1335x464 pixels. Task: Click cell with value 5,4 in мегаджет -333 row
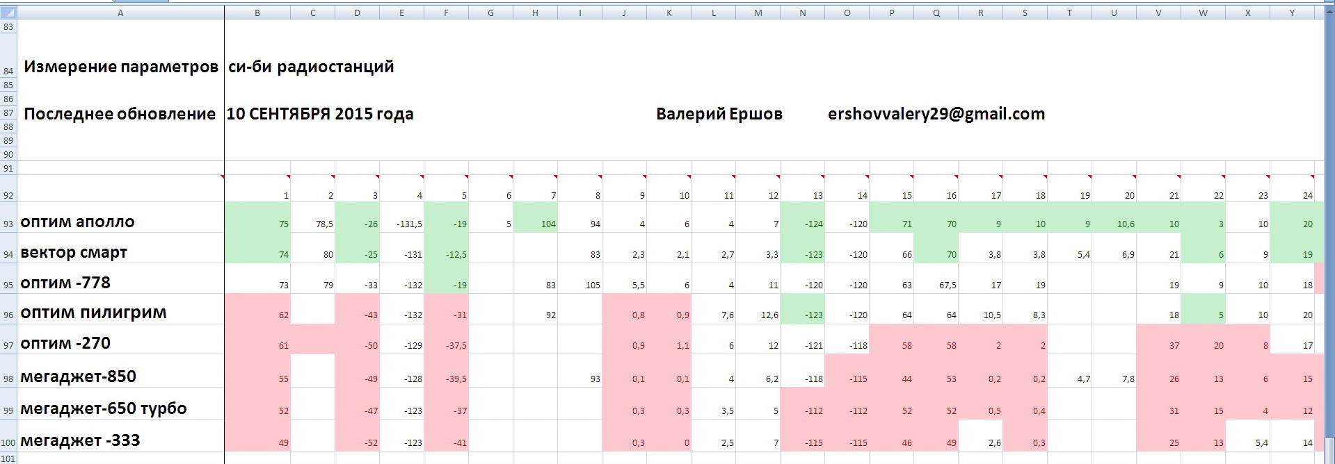point(1247,436)
